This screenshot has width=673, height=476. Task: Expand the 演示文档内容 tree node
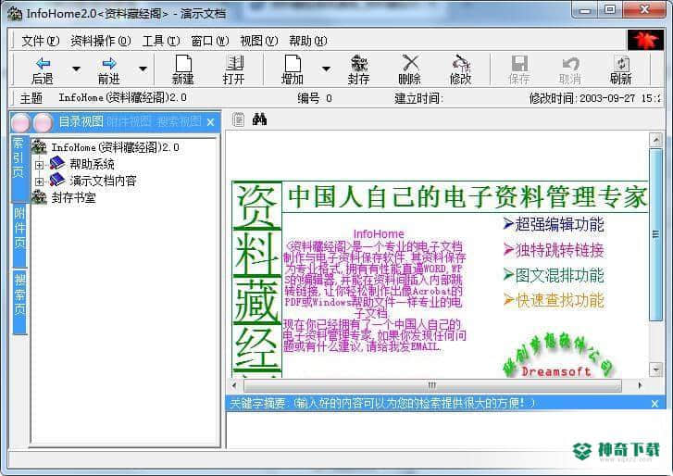pyautogui.click(x=39, y=182)
